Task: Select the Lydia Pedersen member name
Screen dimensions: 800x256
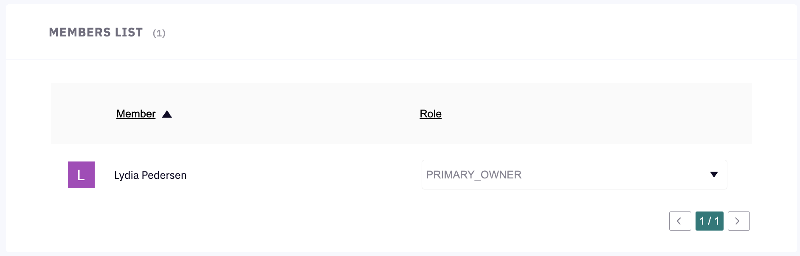Action: (150, 175)
